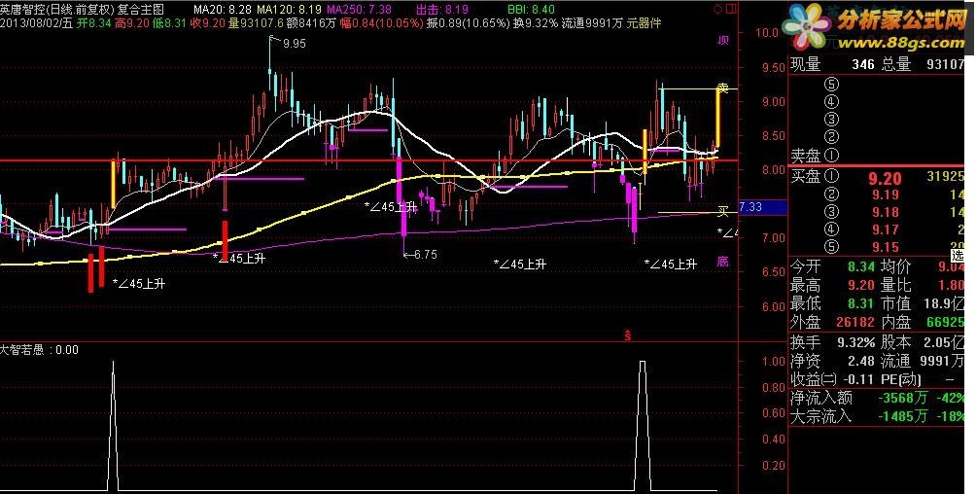Click the 0.80 axis label in indicator panel

pyautogui.click(x=774, y=387)
